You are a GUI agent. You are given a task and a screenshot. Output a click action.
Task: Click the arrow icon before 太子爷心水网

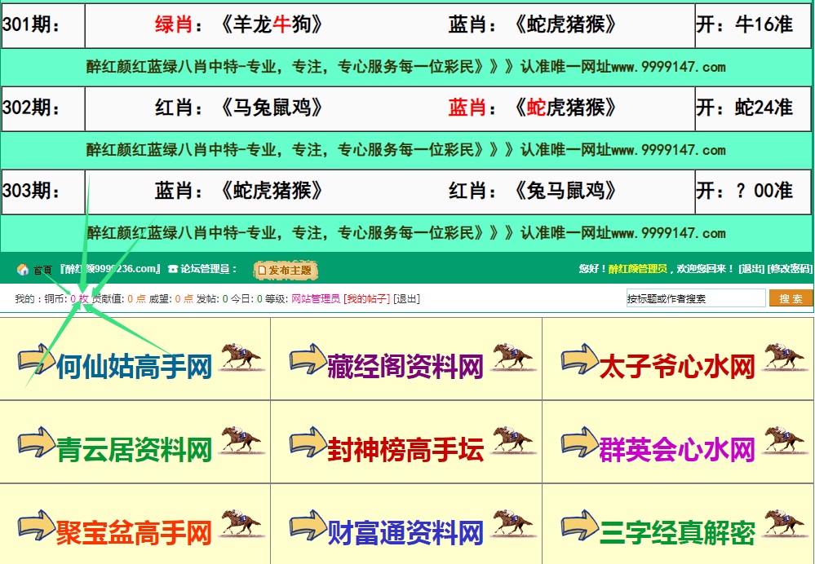click(x=579, y=360)
